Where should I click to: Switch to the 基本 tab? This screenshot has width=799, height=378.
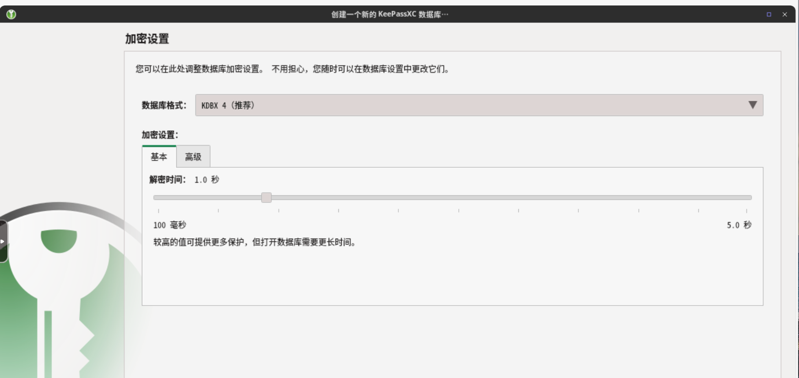[159, 157]
